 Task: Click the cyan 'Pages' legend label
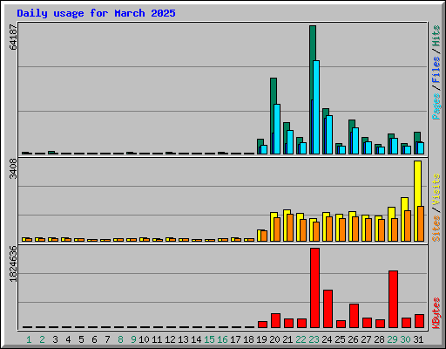coord(436,106)
